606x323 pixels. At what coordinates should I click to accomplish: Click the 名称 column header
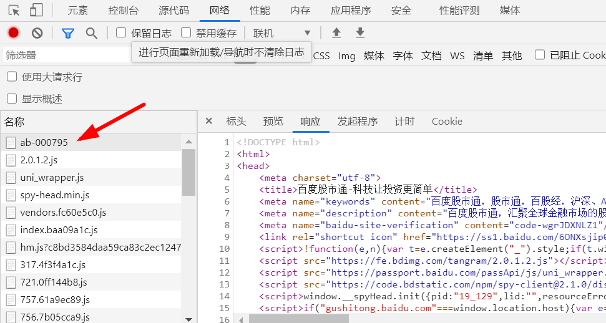click(x=99, y=122)
